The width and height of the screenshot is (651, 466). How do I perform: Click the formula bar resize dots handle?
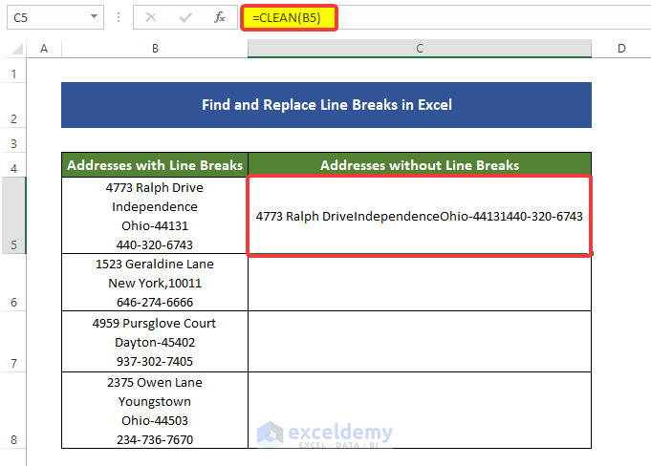coord(119,17)
